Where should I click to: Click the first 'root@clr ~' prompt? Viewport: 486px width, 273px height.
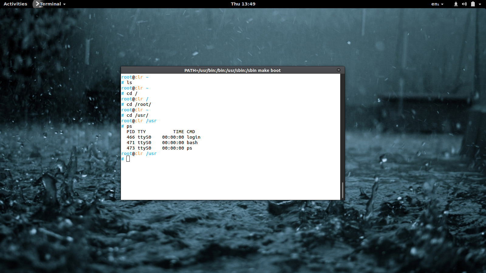135,77
